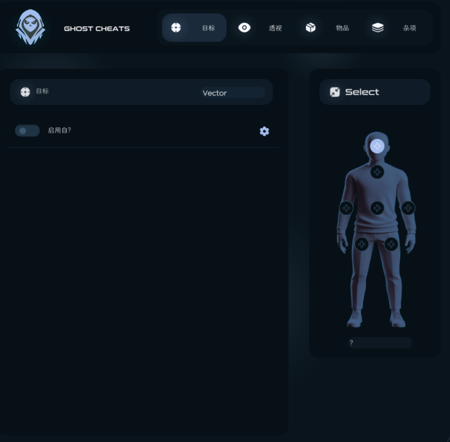Select the left thigh target point

(x=361, y=244)
